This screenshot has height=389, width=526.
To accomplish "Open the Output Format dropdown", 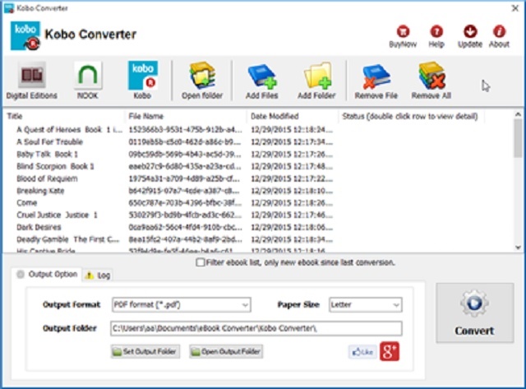I will coord(182,305).
